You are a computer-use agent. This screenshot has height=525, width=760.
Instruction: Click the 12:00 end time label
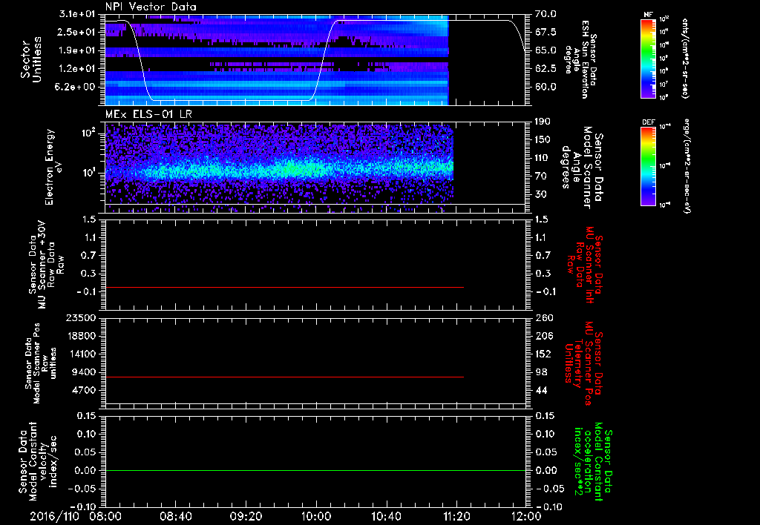coord(526,516)
